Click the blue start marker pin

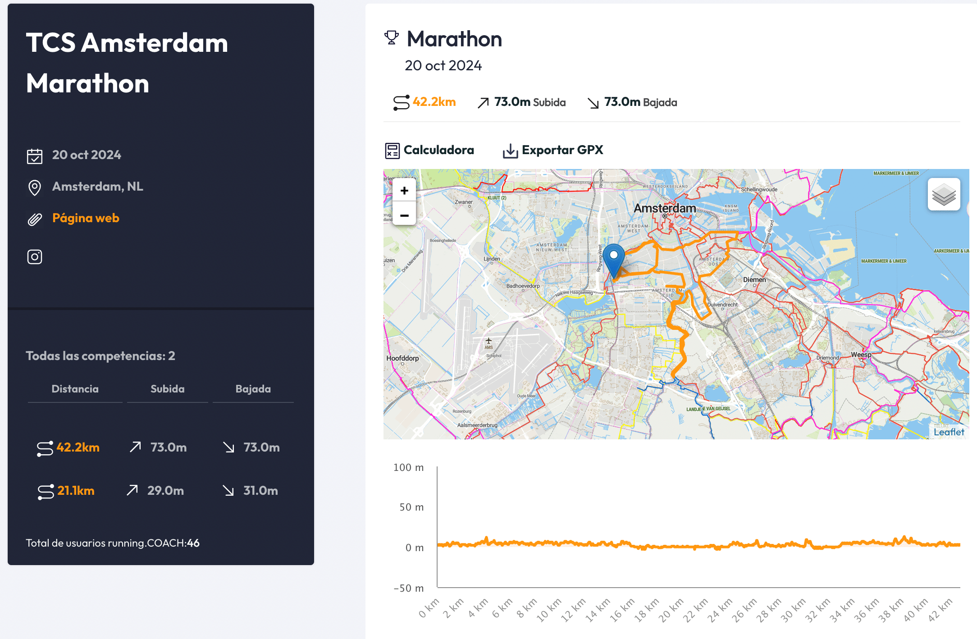[613, 259]
